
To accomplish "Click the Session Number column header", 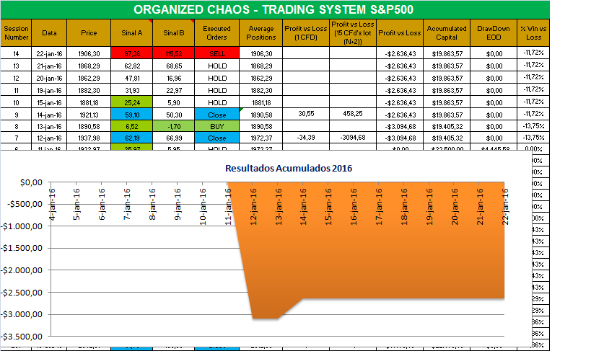I will pos(16,32).
